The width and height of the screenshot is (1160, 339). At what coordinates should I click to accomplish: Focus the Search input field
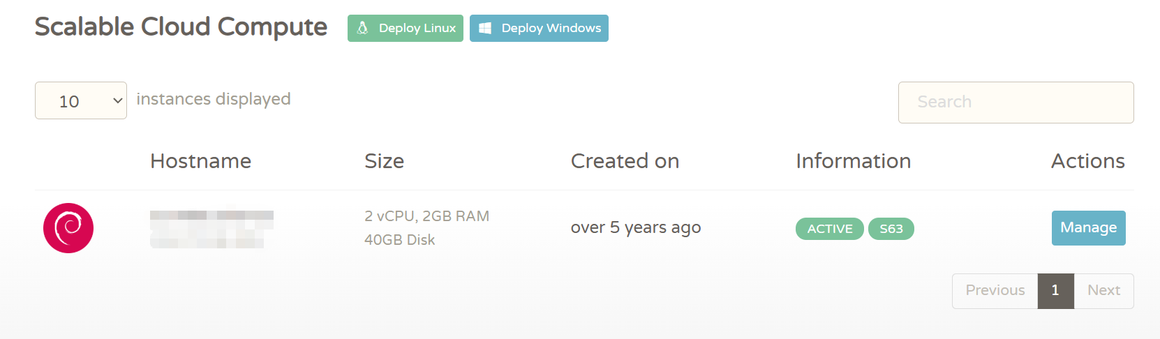pyautogui.click(x=1016, y=103)
